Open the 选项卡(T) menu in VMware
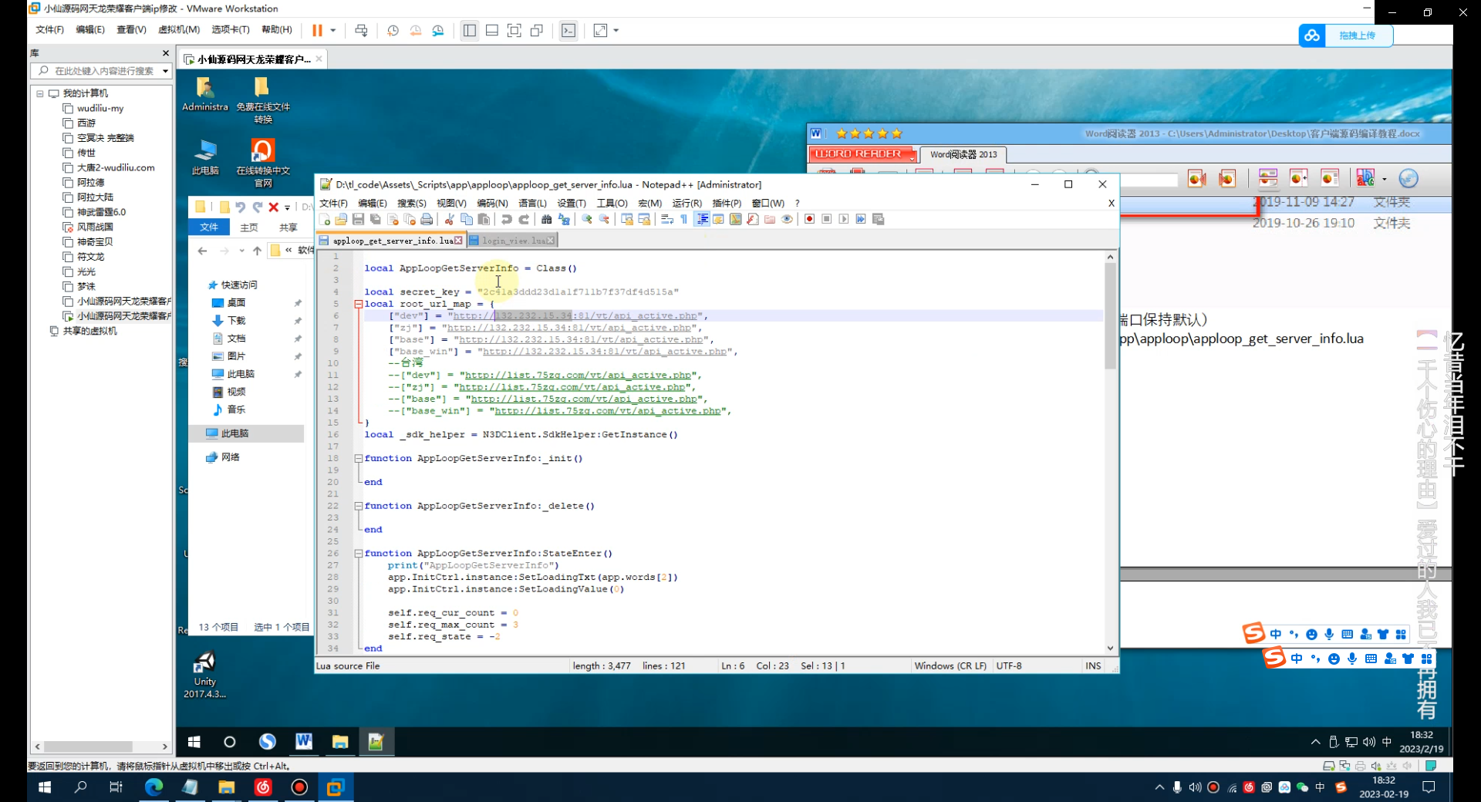Image resolution: width=1481 pixels, height=802 pixels. pyautogui.click(x=231, y=29)
